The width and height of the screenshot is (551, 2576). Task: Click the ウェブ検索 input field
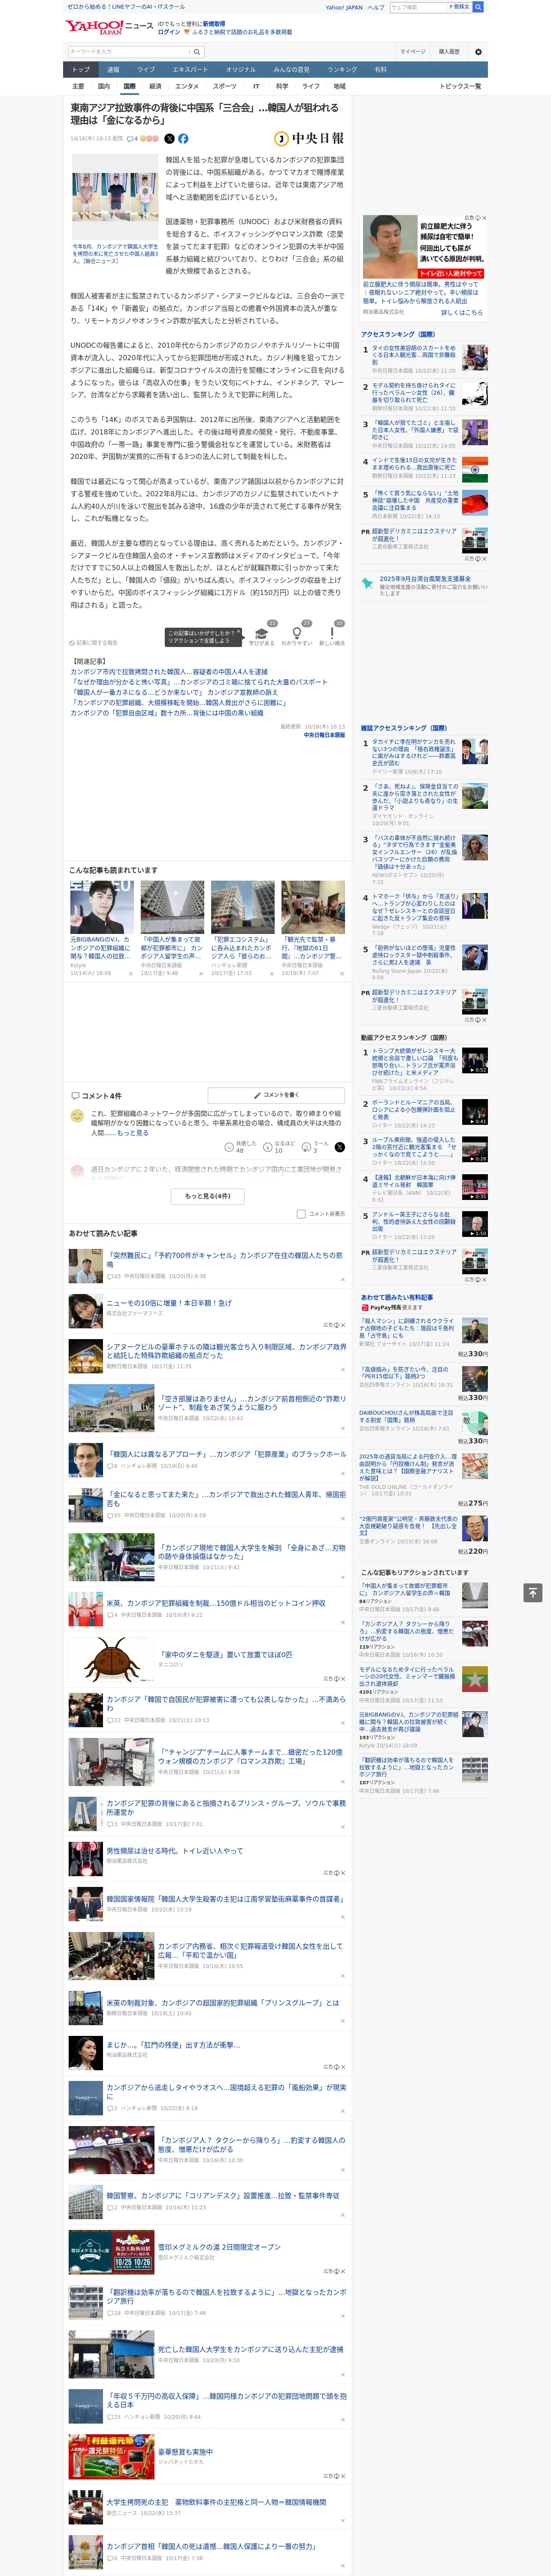(419, 7)
